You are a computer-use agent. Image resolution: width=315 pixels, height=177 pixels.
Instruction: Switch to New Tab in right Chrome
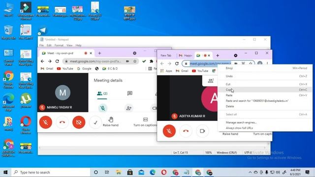[x=166, y=56]
